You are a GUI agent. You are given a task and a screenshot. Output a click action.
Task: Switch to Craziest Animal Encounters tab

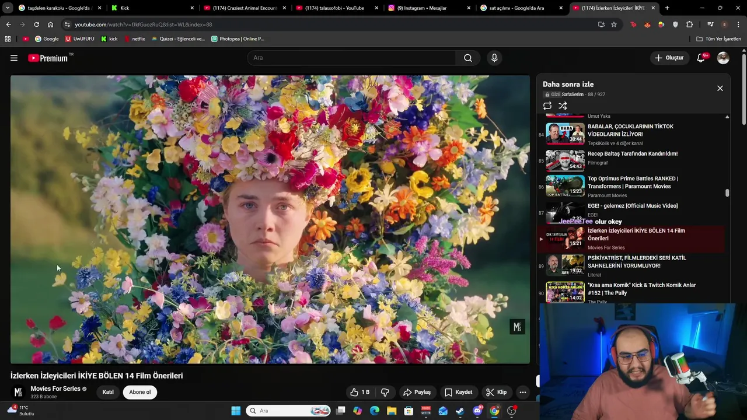pyautogui.click(x=244, y=8)
